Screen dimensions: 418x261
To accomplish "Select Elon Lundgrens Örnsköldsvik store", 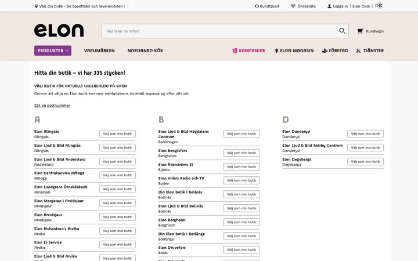I will point(117,189).
